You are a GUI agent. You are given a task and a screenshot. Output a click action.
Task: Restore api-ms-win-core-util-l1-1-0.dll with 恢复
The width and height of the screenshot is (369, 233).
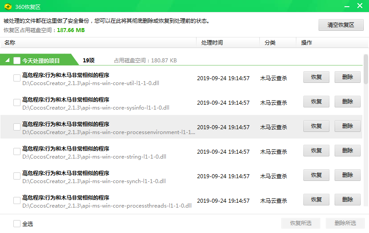click(316, 77)
